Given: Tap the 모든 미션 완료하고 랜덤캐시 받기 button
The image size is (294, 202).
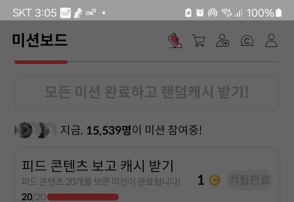Looking at the screenshot, I should point(147,93).
